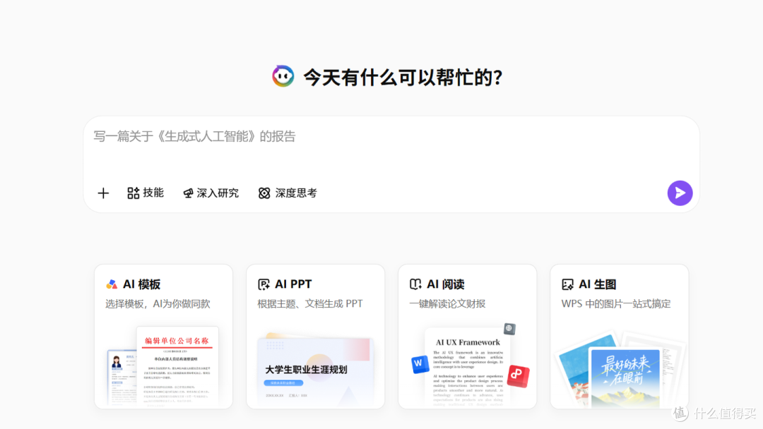The image size is (763, 429).
Task: Toggle 深度思考 deep thinking mode
Action: (288, 193)
